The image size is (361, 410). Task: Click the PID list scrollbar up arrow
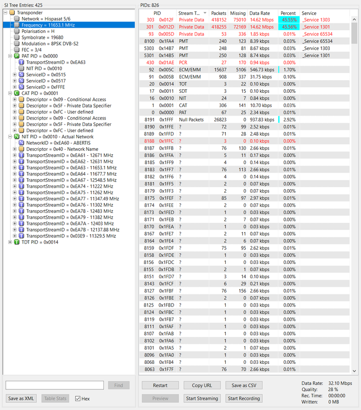tap(354, 19)
